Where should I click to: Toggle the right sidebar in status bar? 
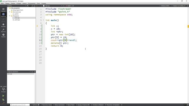point(188,105)
